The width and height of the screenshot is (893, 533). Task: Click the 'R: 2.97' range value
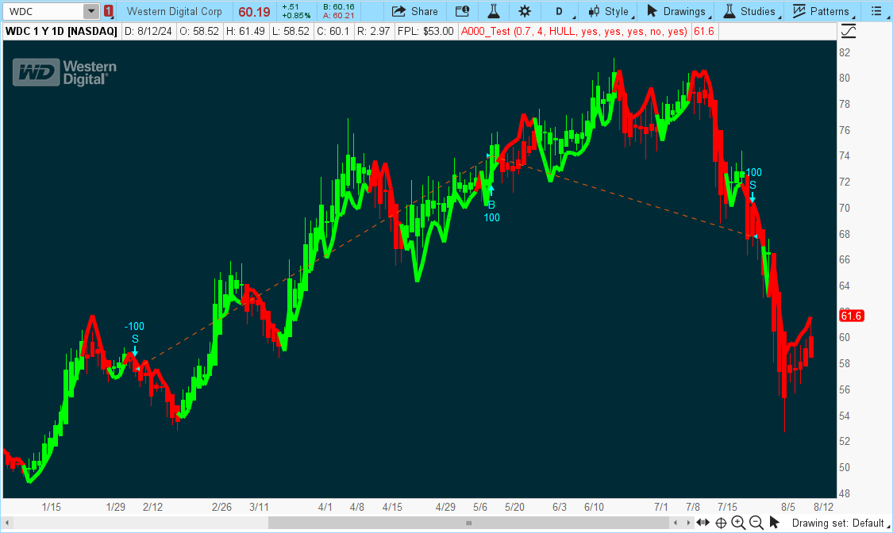click(x=374, y=31)
